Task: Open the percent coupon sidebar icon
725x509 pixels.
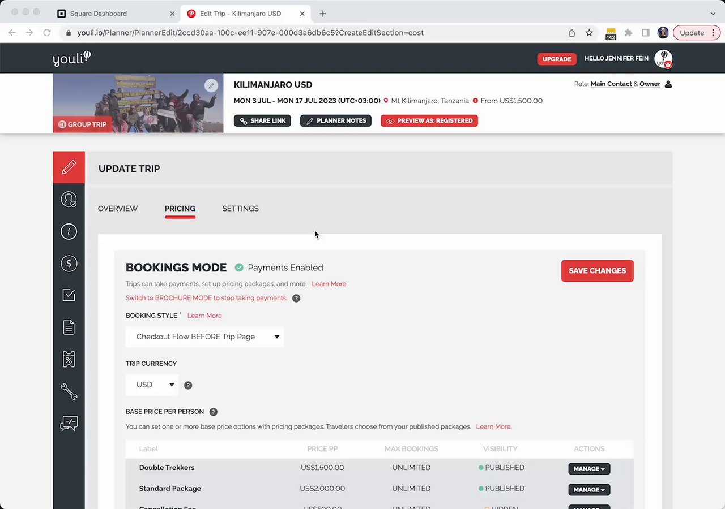Action: click(69, 359)
